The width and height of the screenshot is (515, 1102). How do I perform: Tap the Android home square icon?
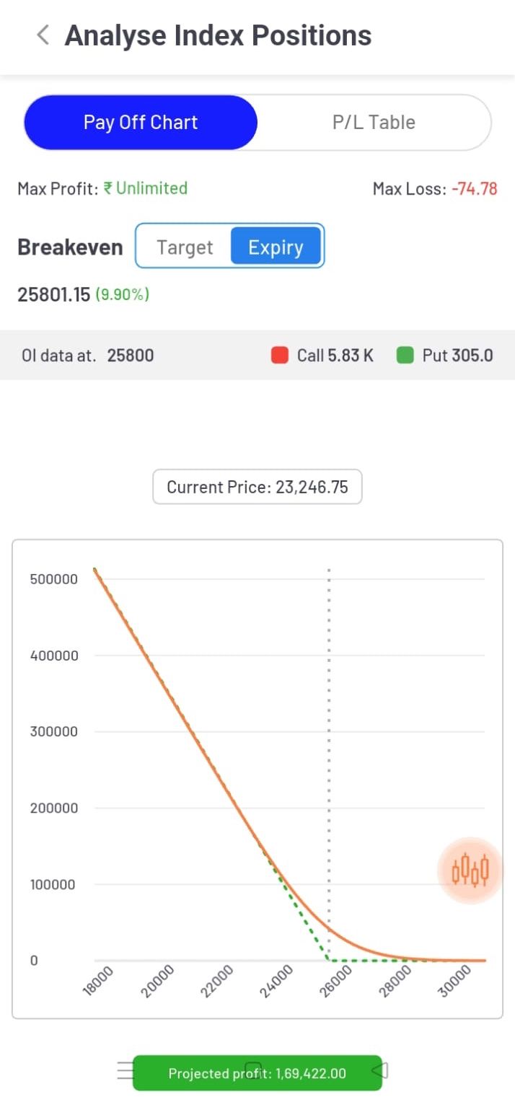(253, 1068)
